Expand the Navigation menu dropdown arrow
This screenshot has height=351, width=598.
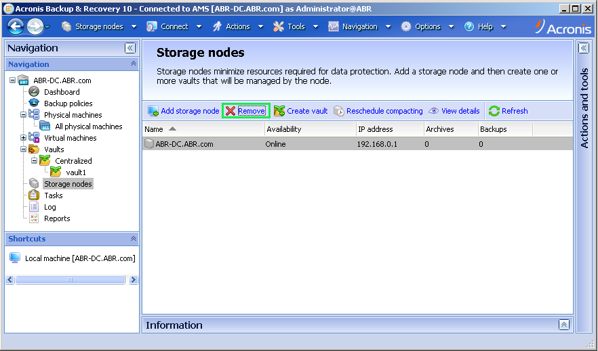(x=388, y=26)
